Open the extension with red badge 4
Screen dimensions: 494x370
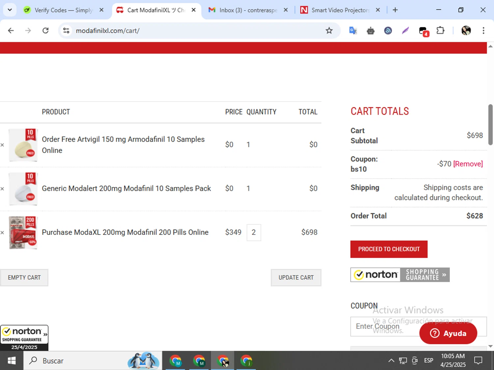click(423, 31)
